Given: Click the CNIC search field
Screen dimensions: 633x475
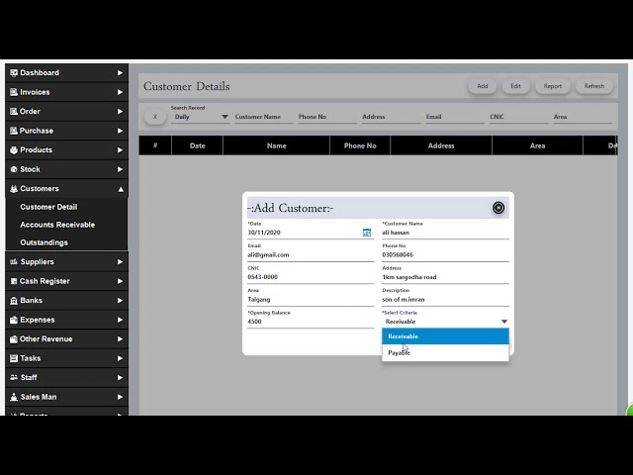Looking at the screenshot, I should (x=518, y=117).
